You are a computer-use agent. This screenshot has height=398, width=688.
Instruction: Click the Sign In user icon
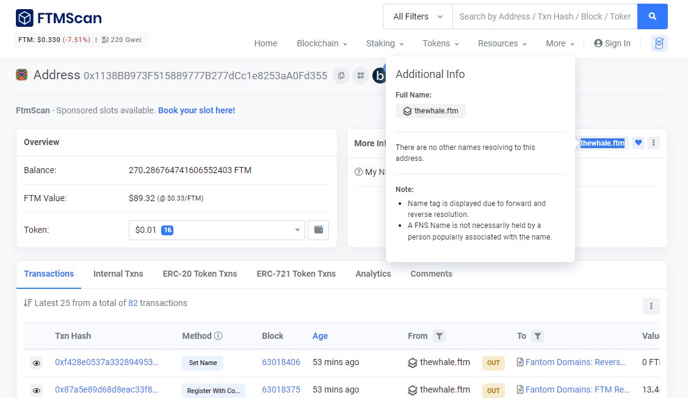point(598,43)
